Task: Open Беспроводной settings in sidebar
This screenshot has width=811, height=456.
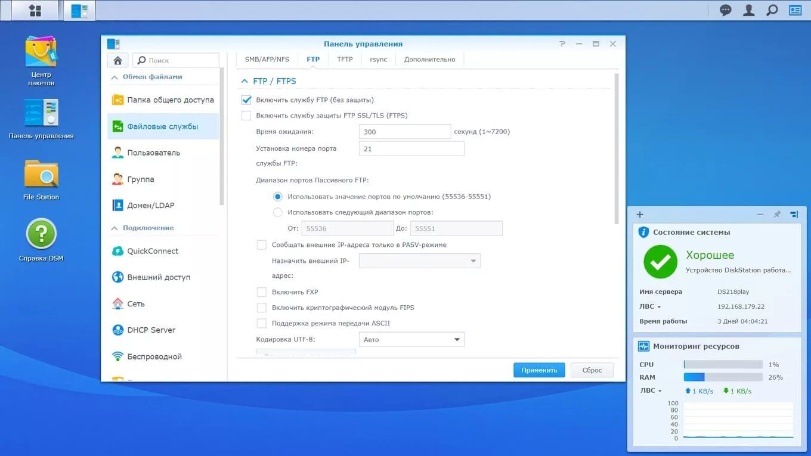Action: point(163,356)
